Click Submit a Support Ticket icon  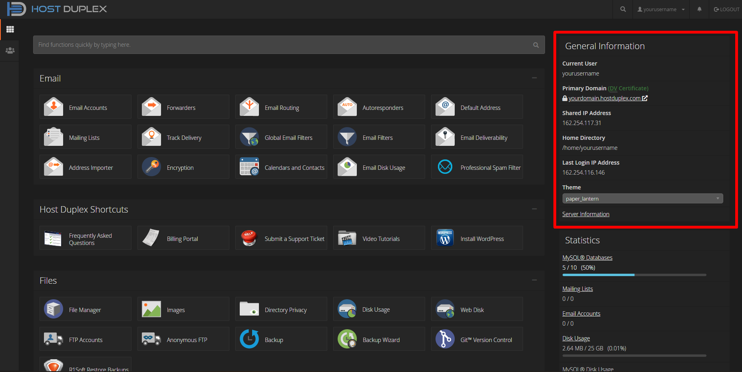(249, 238)
